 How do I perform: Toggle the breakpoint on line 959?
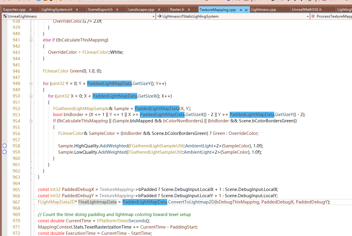[4, 152]
